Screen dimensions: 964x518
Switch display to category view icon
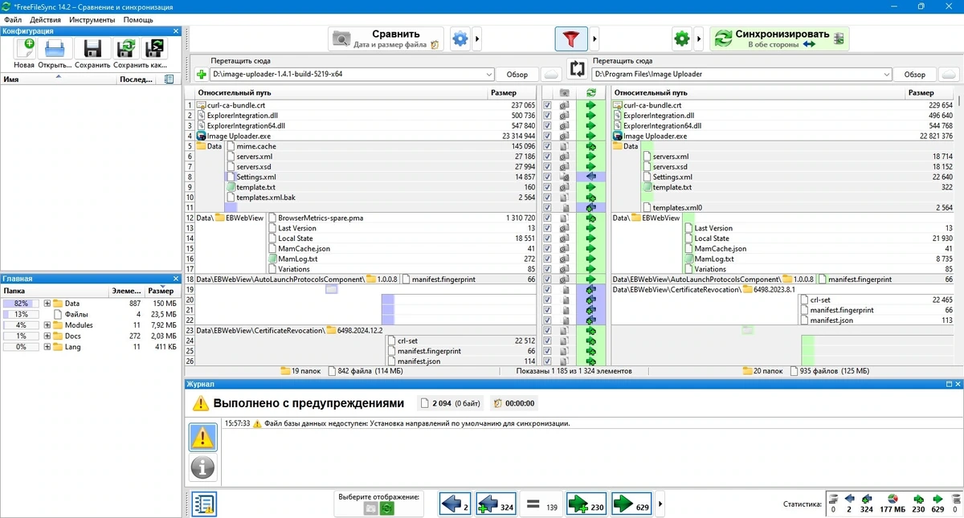pyautogui.click(x=370, y=508)
